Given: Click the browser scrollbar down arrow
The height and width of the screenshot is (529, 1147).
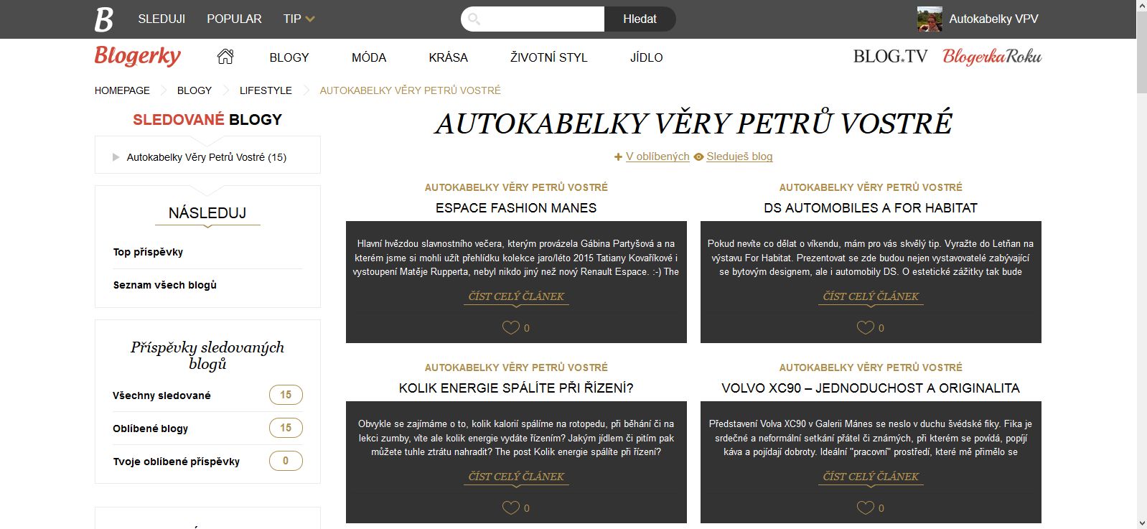Looking at the screenshot, I should 1141,523.
